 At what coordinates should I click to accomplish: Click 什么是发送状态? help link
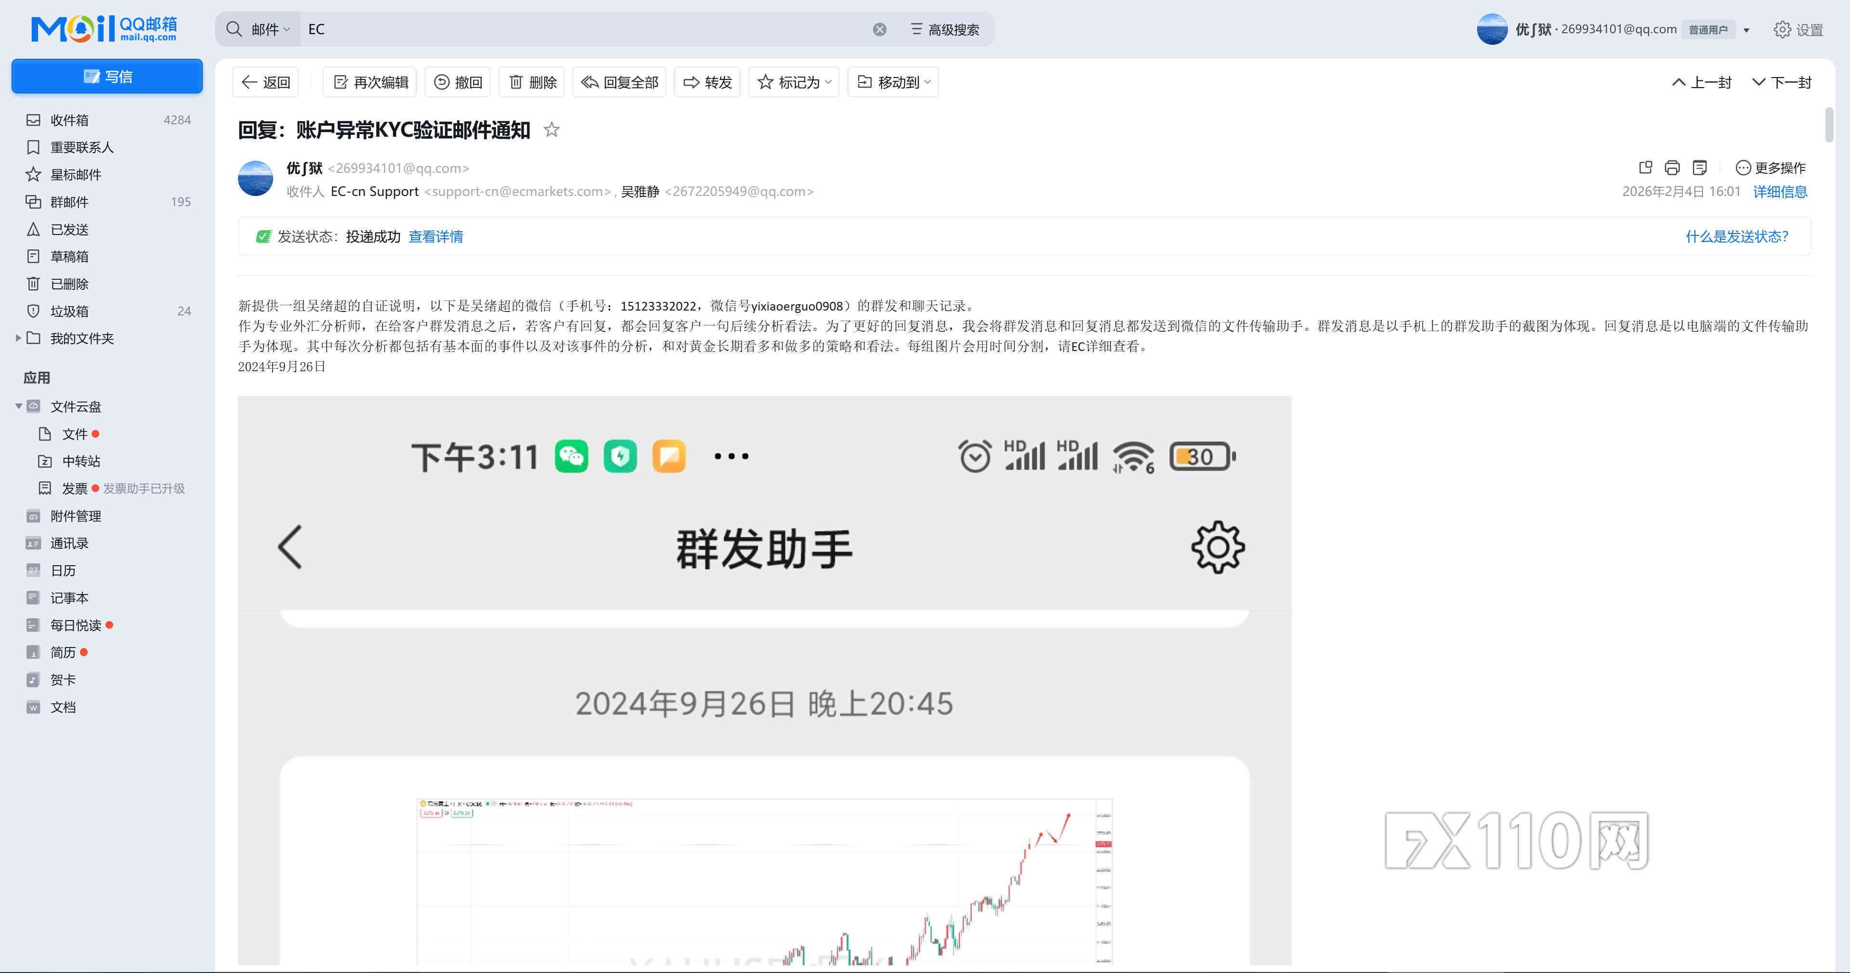(1737, 236)
